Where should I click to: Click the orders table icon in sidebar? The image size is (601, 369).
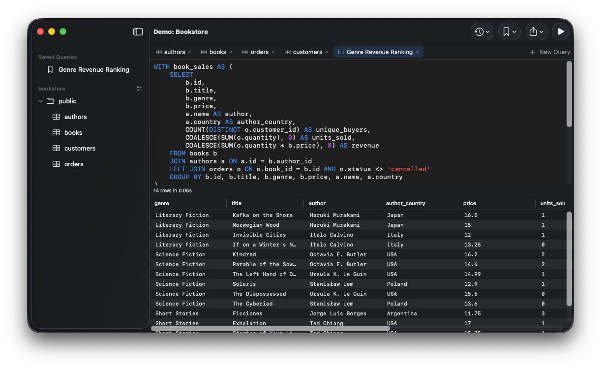pyautogui.click(x=56, y=164)
